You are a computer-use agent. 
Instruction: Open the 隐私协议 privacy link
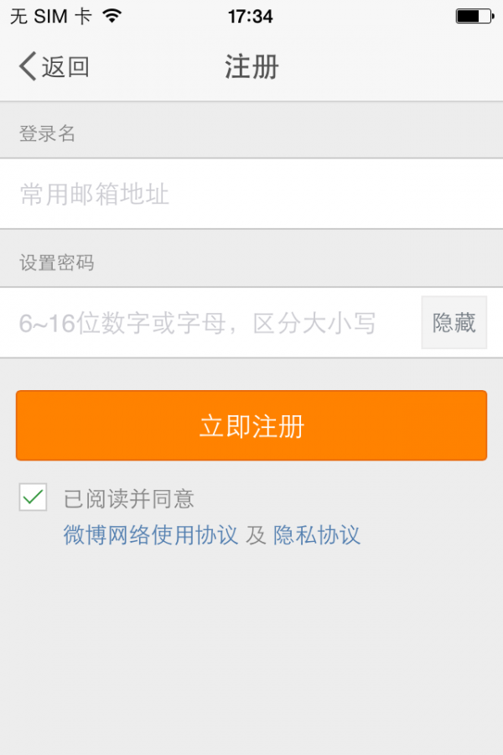pyautogui.click(x=317, y=535)
